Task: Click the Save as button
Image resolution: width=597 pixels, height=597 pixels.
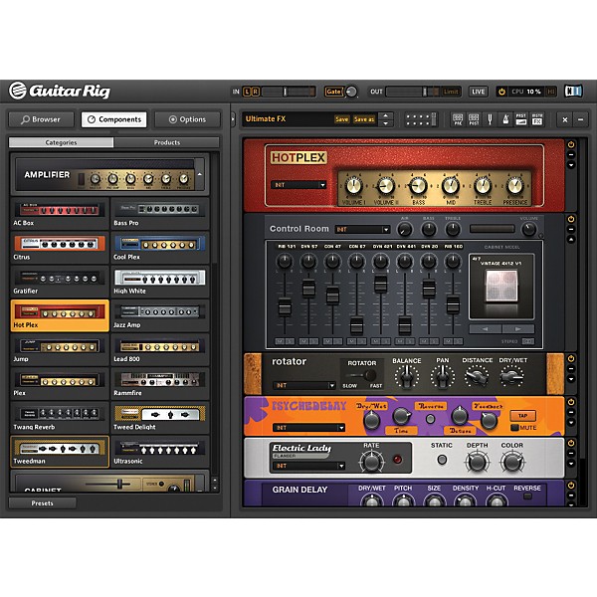Action: (364, 119)
